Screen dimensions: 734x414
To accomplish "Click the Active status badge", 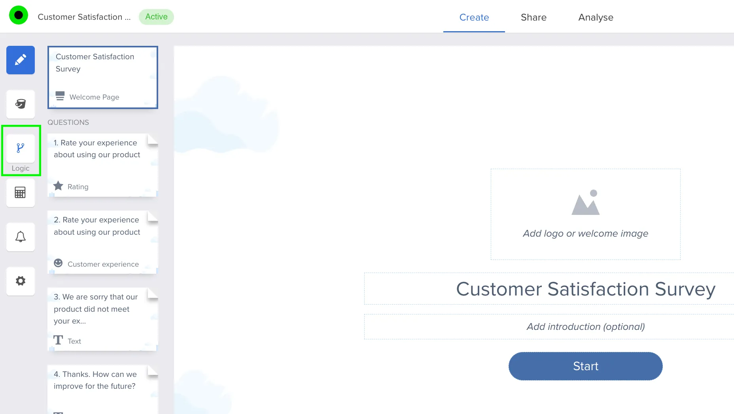I will [x=156, y=17].
